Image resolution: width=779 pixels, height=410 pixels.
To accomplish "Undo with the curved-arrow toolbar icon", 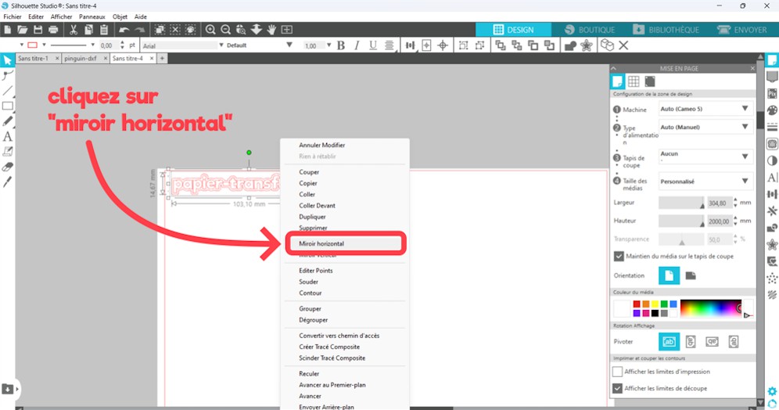I will click(x=124, y=30).
